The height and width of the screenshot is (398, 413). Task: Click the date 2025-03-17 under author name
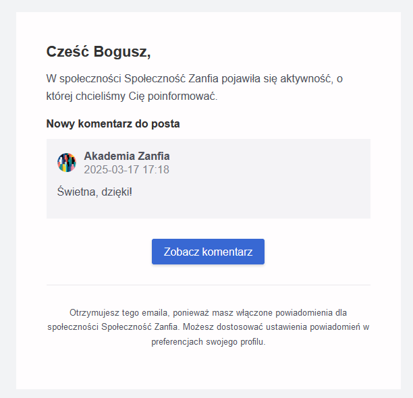coord(112,170)
